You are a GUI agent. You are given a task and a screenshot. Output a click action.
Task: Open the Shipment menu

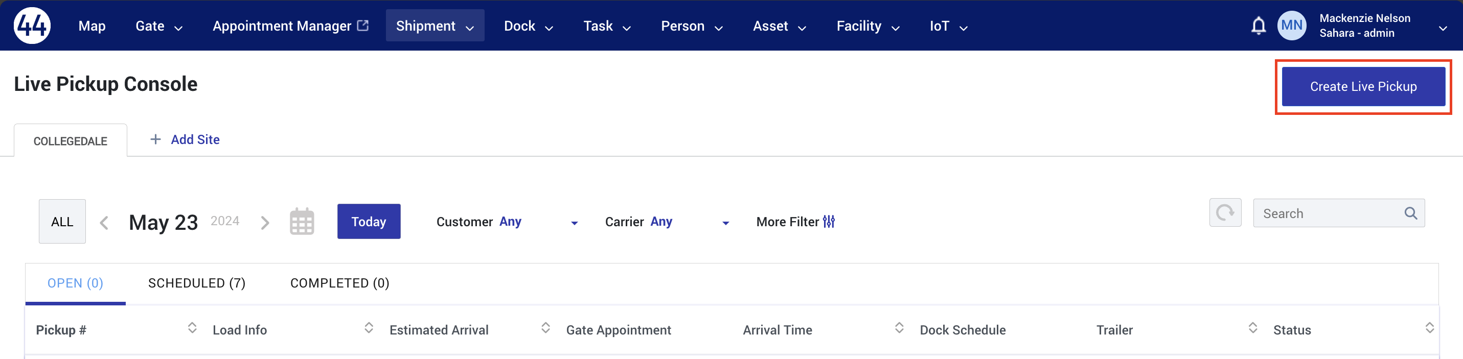[435, 26]
